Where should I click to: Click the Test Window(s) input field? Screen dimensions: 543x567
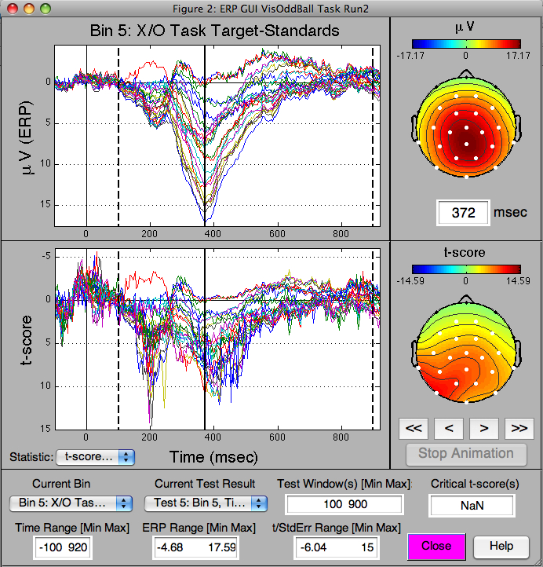click(x=344, y=504)
